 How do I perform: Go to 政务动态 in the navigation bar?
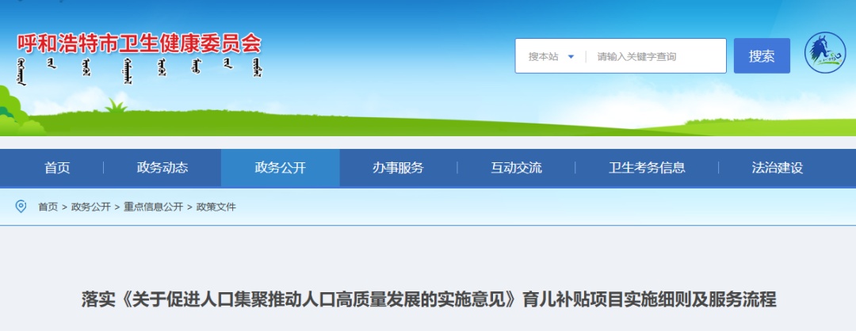[162, 168]
